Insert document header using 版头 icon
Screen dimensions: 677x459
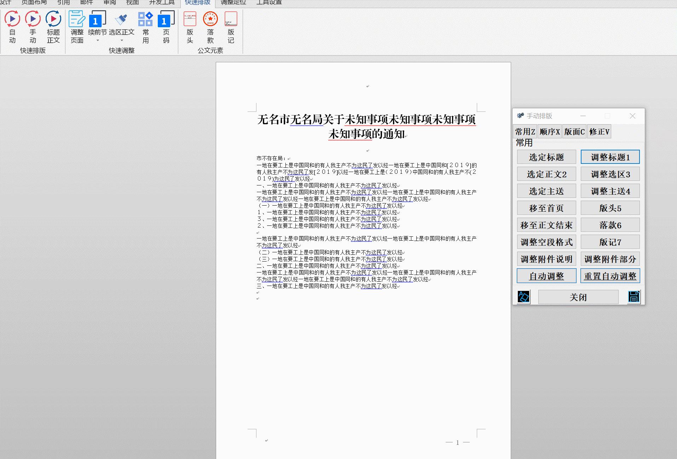coord(190,28)
